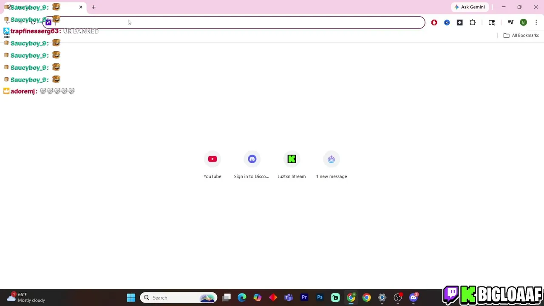Launch Microsoft Edge from taskbar
This screenshot has height=306, width=544.
[242, 297]
